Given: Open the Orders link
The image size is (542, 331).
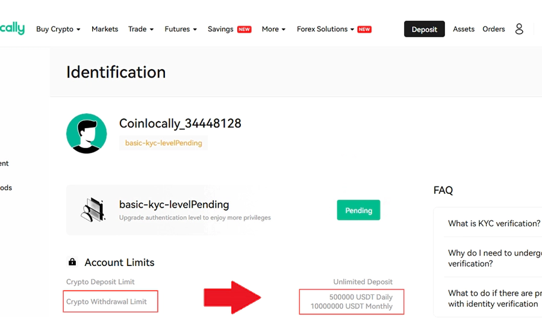Looking at the screenshot, I should (494, 29).
